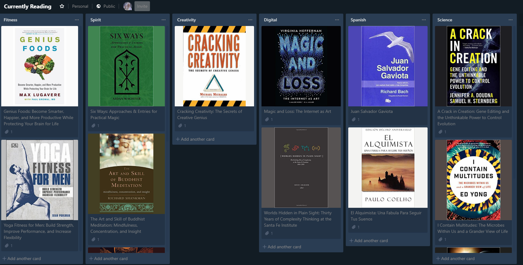523x265 pixels.
Task: Open card title Yoga Fitness for Men: Build
Action: click(39, 231)
